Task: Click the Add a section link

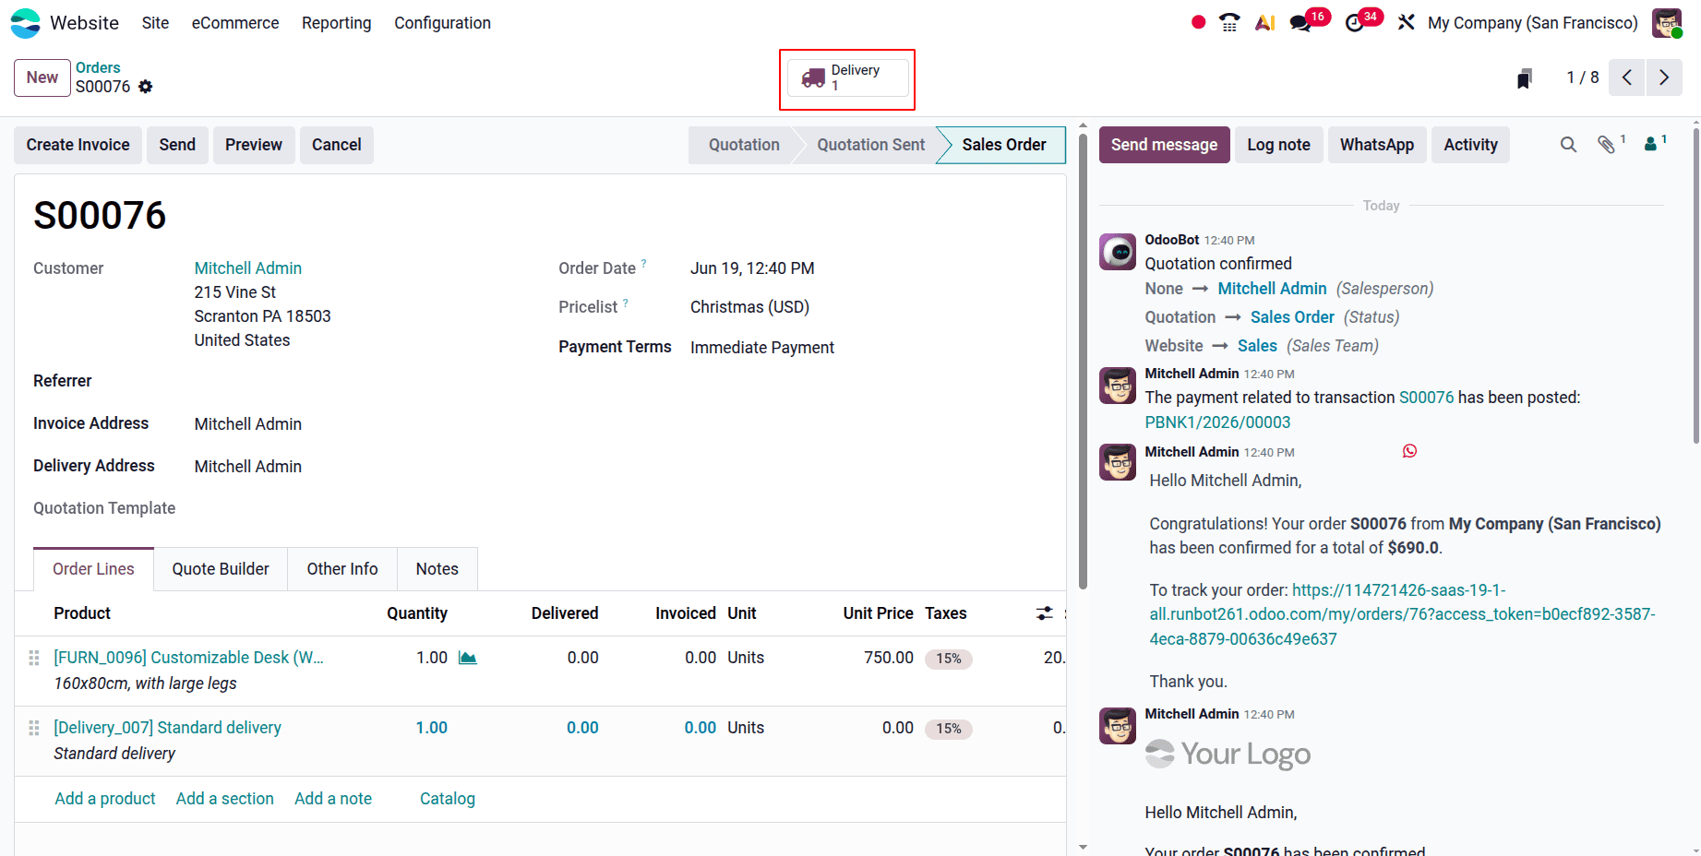Action: pyautogui.click(x=225, y=799)
